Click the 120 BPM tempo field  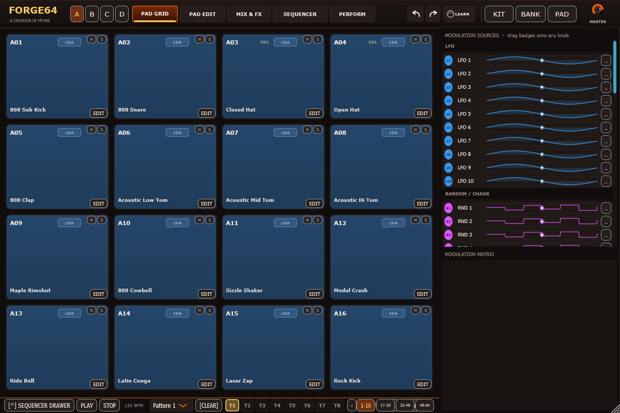[x=134, y=405]
